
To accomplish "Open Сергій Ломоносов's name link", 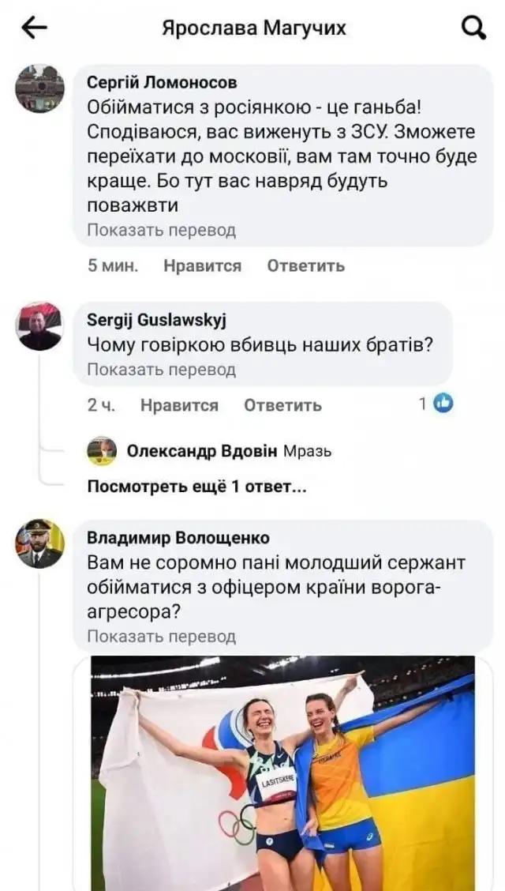I will tap(161, 82).
